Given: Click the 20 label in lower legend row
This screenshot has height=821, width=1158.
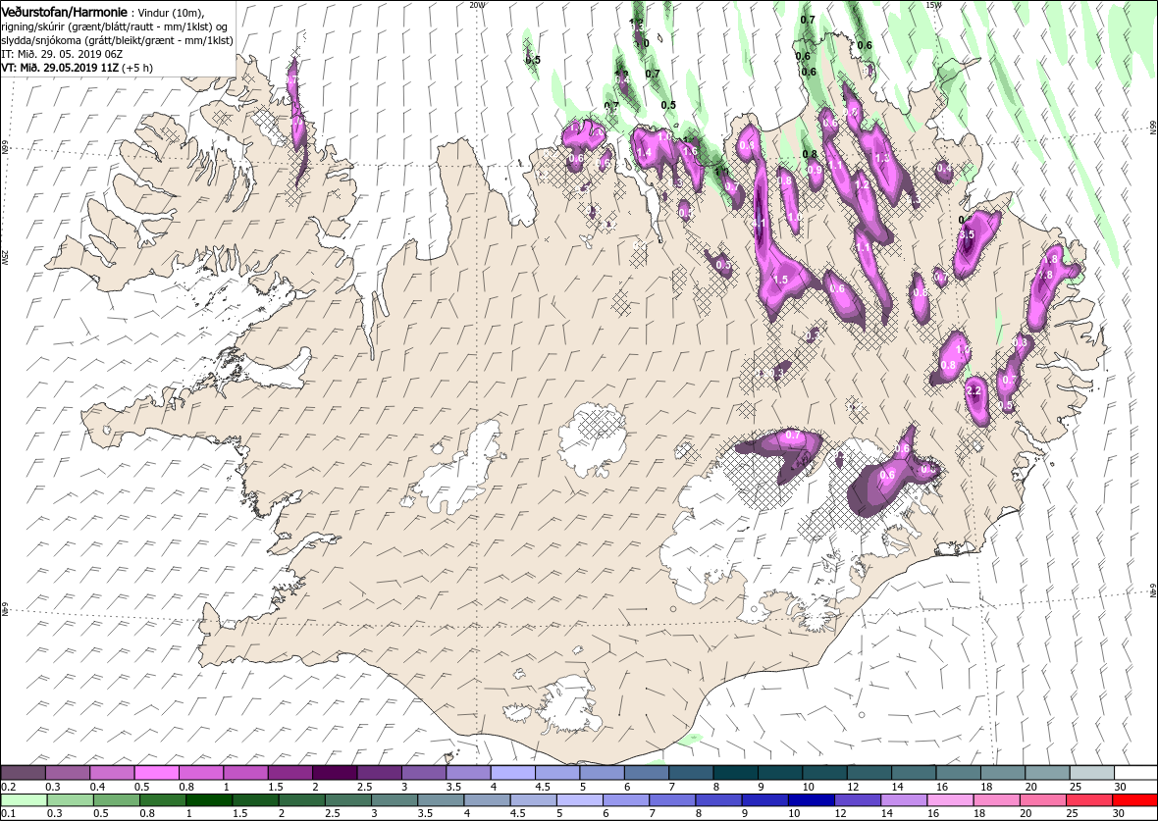Looking at the screenshot, I should click(x=1026, y=814).
